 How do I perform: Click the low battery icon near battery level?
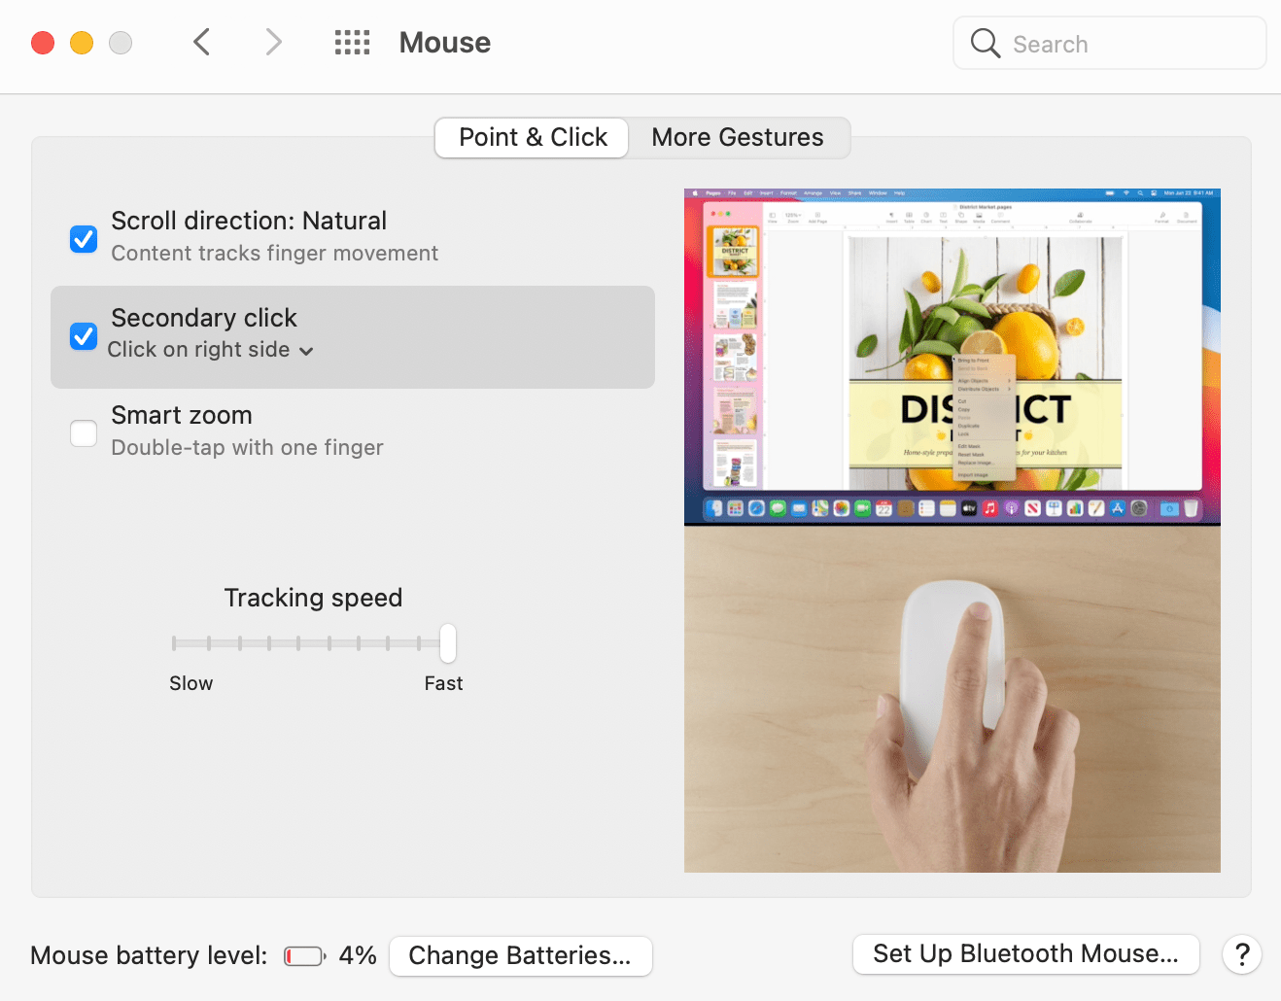(303, 954)
